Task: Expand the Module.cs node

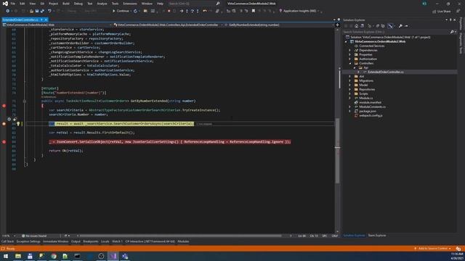Action: coord(349,99)
